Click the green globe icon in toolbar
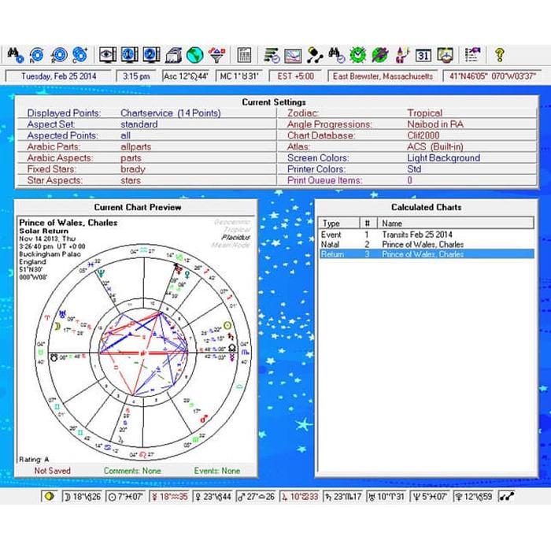The width and height of the screenshot is (551, 551). click(x=195, y=55)
